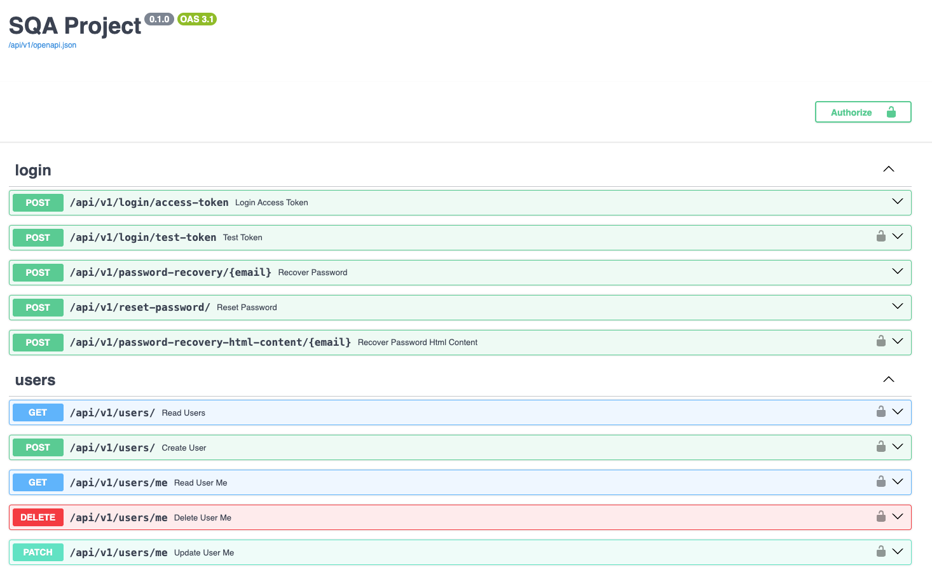Expand the Login Access Token endpoint arrow
Screen dimensions: 932x572
pos(897,201)
